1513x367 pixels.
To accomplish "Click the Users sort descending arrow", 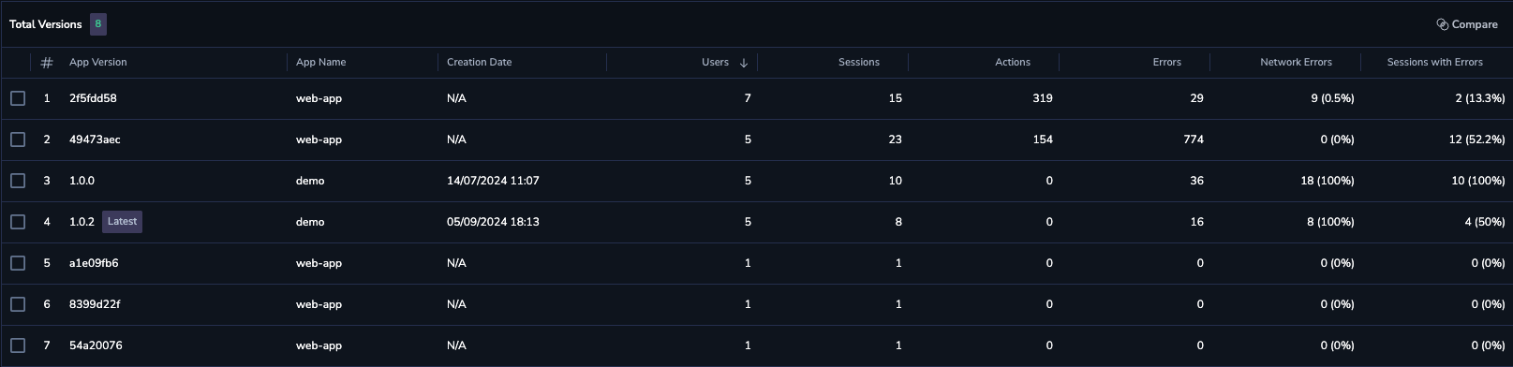I will [x=744, y=63].
